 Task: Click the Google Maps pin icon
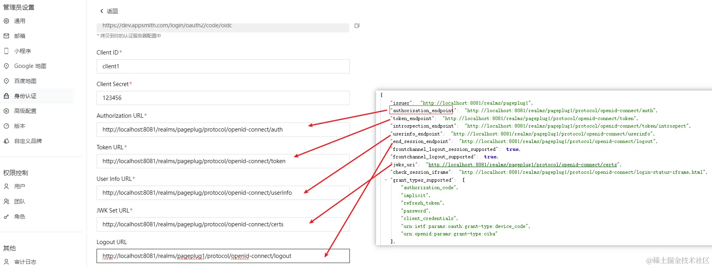point(6,66)
